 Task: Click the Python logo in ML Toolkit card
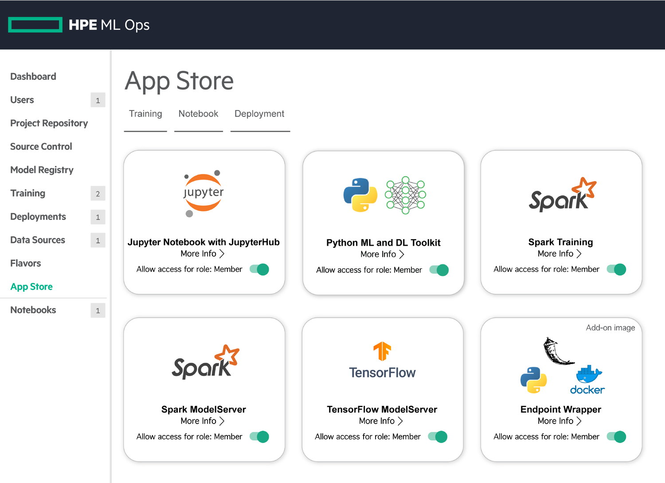[360, 195]
